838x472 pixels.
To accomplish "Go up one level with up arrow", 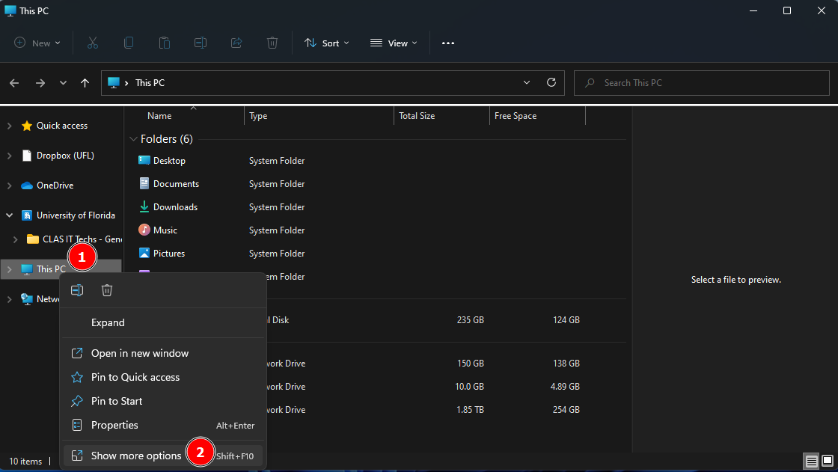I will (85, 83).
